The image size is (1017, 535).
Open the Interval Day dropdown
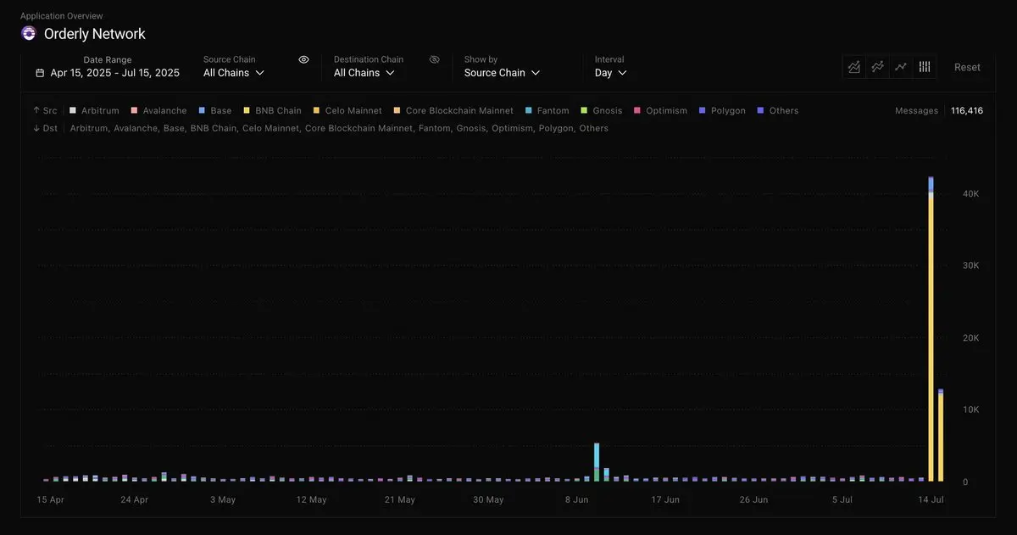point(611,73)
